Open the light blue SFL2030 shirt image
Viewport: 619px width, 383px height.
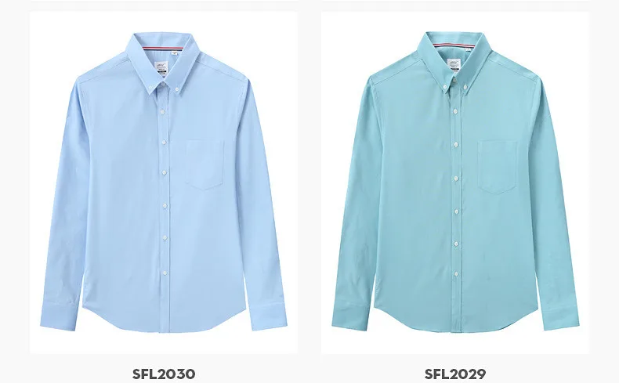click(164, 182)
